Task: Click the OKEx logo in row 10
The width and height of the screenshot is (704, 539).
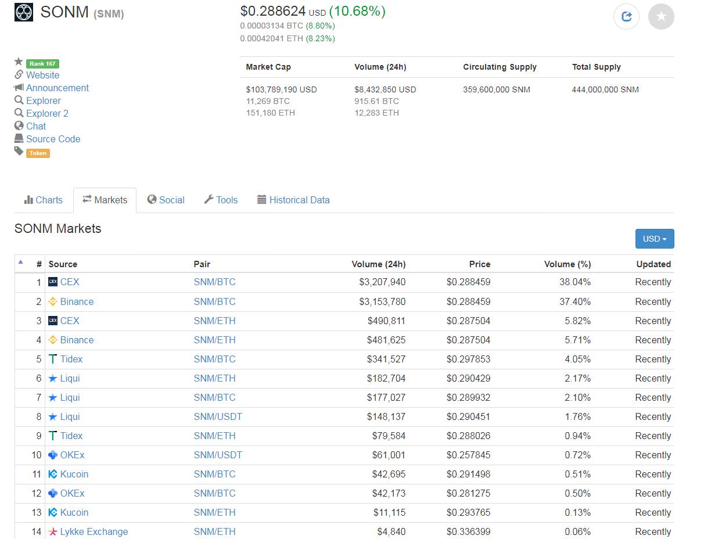Action: click(x=53, y=455)
